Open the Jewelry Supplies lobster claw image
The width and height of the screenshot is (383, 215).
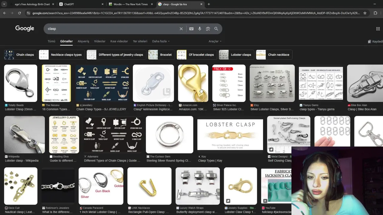(240, 186)
